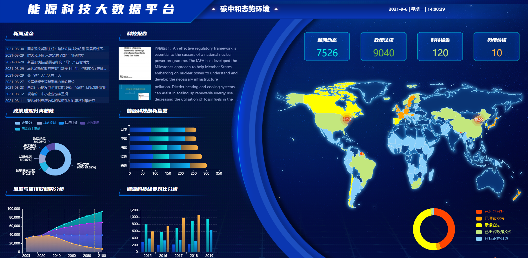Open the 新闻动态 7526 stat card
The image size is (528, 258).
[x=327, y=46]
